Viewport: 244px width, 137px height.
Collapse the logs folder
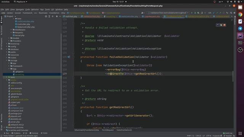(9, 69)
